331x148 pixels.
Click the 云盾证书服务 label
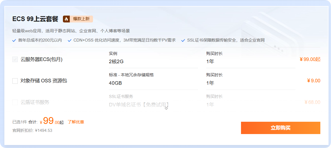[x=35, y=102]
